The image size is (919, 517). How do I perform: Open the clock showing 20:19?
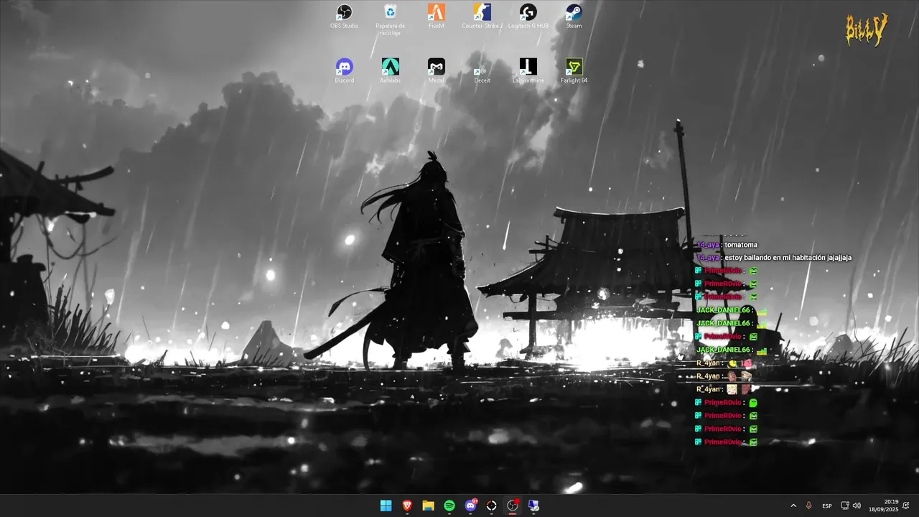[x=883, y=506]
